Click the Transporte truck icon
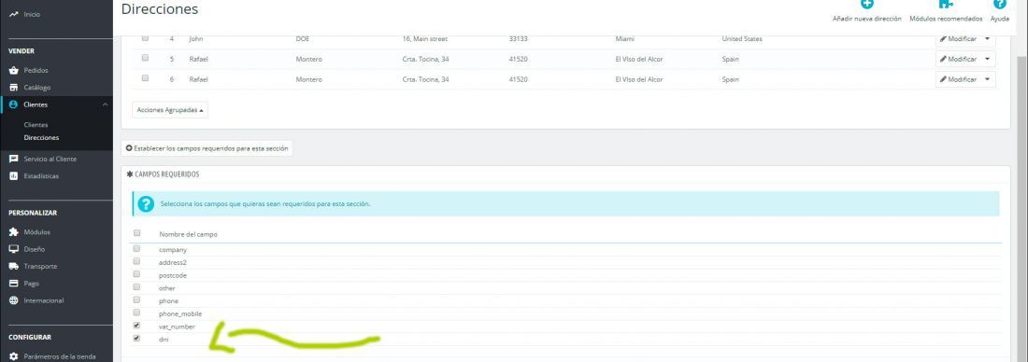 (14, 267)
